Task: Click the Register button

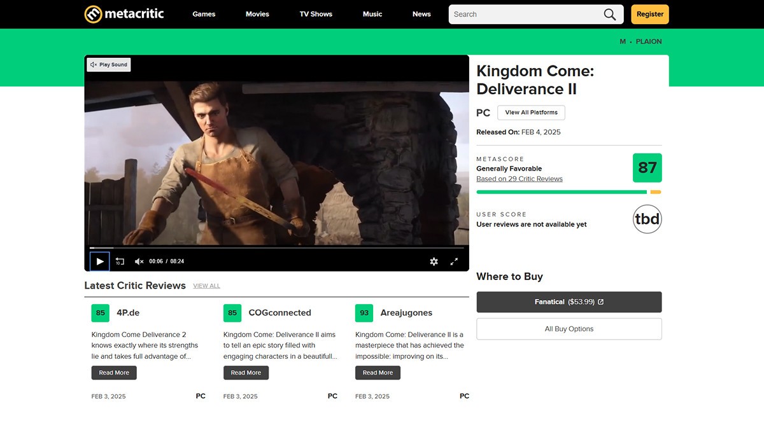Action: pyautogui.click(x=649, y=14)
